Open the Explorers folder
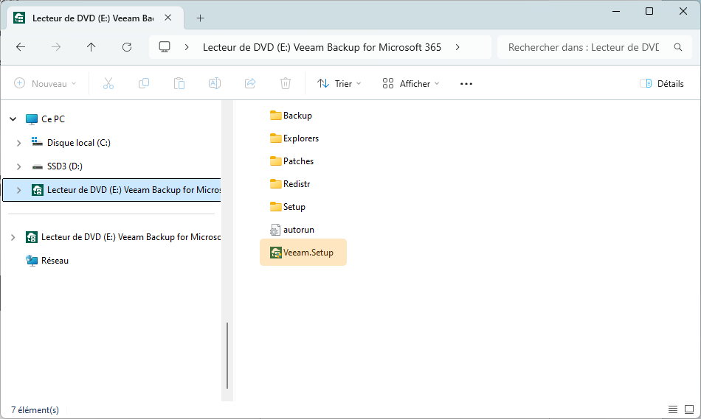Screen dimensions: 701x419 [294, 138]
